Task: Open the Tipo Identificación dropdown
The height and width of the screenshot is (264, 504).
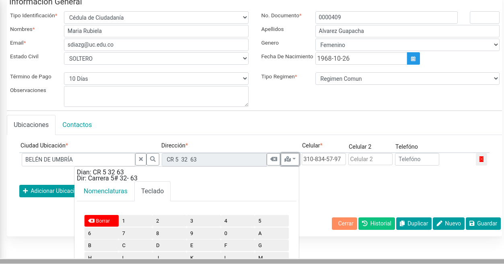Action: point(156,18)
